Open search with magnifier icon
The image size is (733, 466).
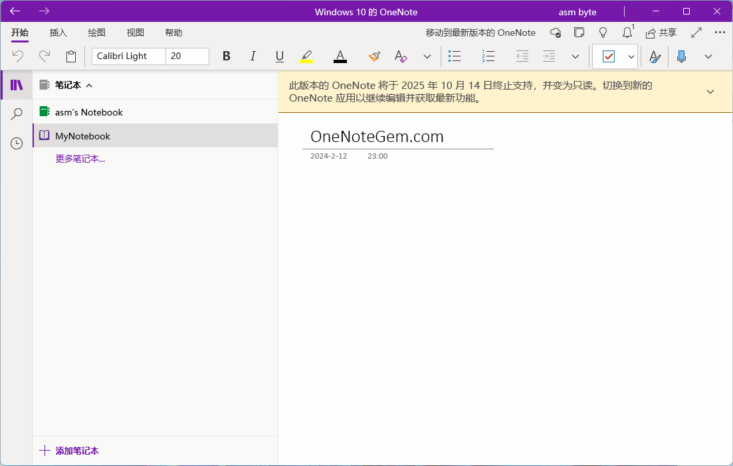(x=17, y=114)
